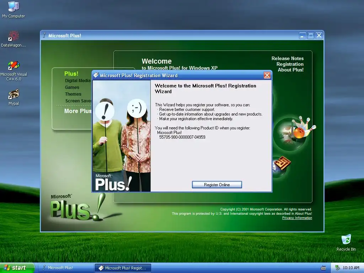Select the Mypal browser desktop icon
This screenshot has width=364, height=273.
pyautogui.click(x=14, y=97)
